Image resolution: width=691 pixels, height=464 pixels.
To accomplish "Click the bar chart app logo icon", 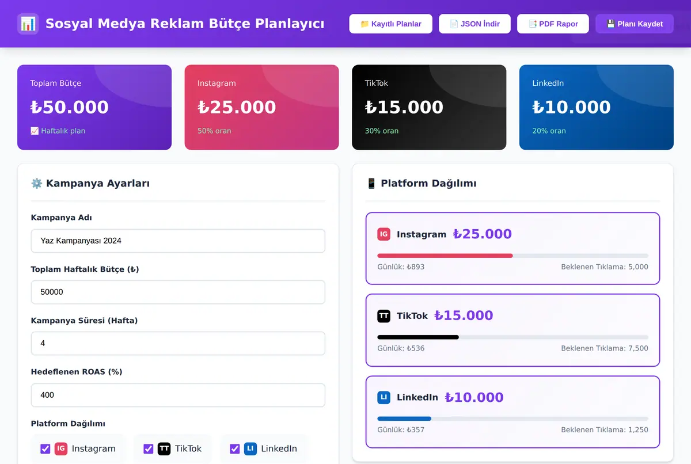I will pos(28,24).
